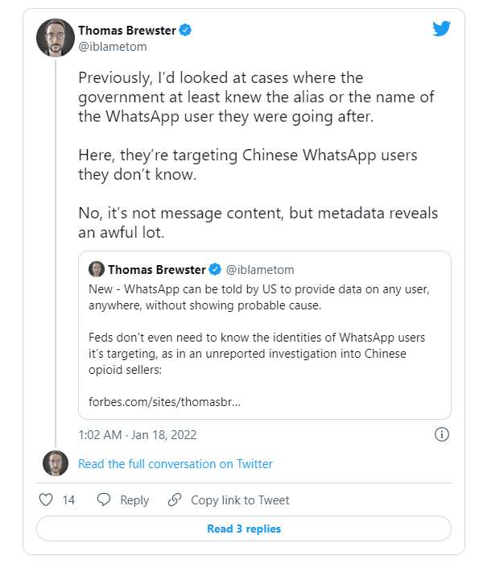Open the quoted tweet's @iblametom handle

pos(260,269)
